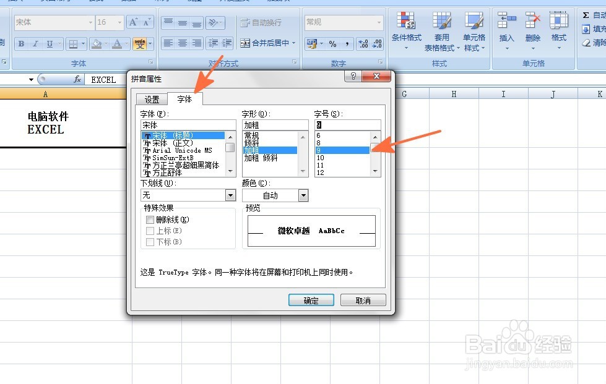Click the dialog help question mark button

353,76
